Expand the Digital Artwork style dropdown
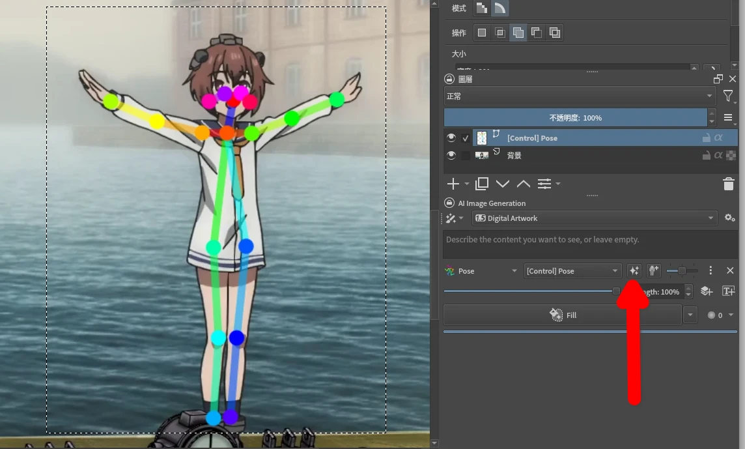The height and width of the screenshot is (449, 745). (x=594, y=218)
